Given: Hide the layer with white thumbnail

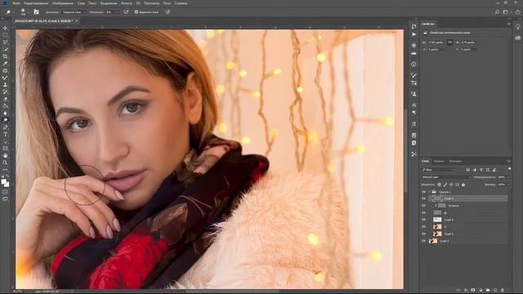Looking at the screenshot, I should (423, 220).
